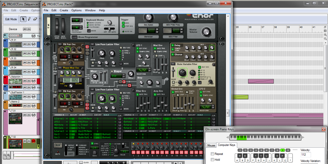Collapse the Malström 1 track triangle
The height and width of the screenshot is (164, 328).
click(5, 77)
